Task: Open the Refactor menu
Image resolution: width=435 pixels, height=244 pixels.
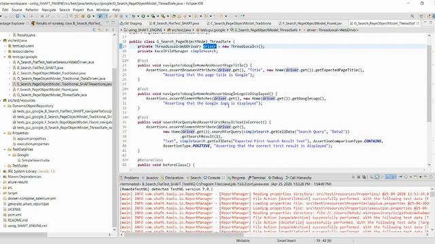Action: 32,9
